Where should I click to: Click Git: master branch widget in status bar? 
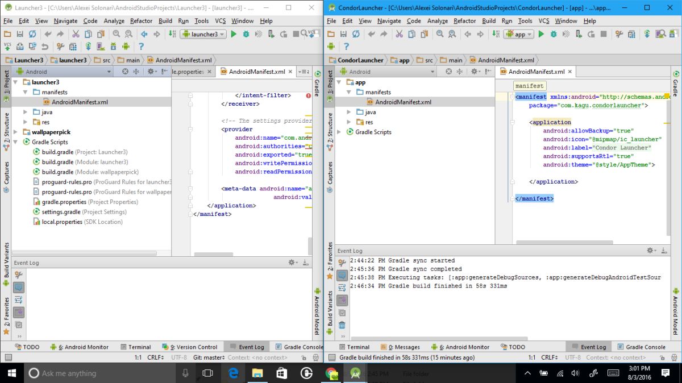pyautogui.click(x=209, y=357)
